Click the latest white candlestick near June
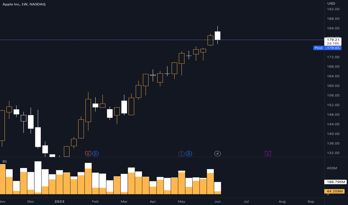 point(217,35)
